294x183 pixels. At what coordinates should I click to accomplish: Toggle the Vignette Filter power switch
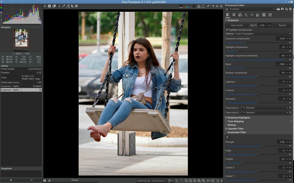pos(226,129)
